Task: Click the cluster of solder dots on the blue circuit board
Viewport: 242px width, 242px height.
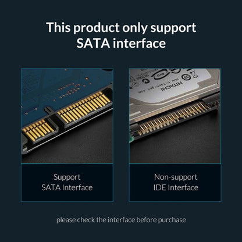Action: pyautogui.click(x=69, y=90)
